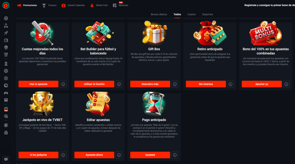Show info for Pago anticipado promotion

(x=175, y=155)
